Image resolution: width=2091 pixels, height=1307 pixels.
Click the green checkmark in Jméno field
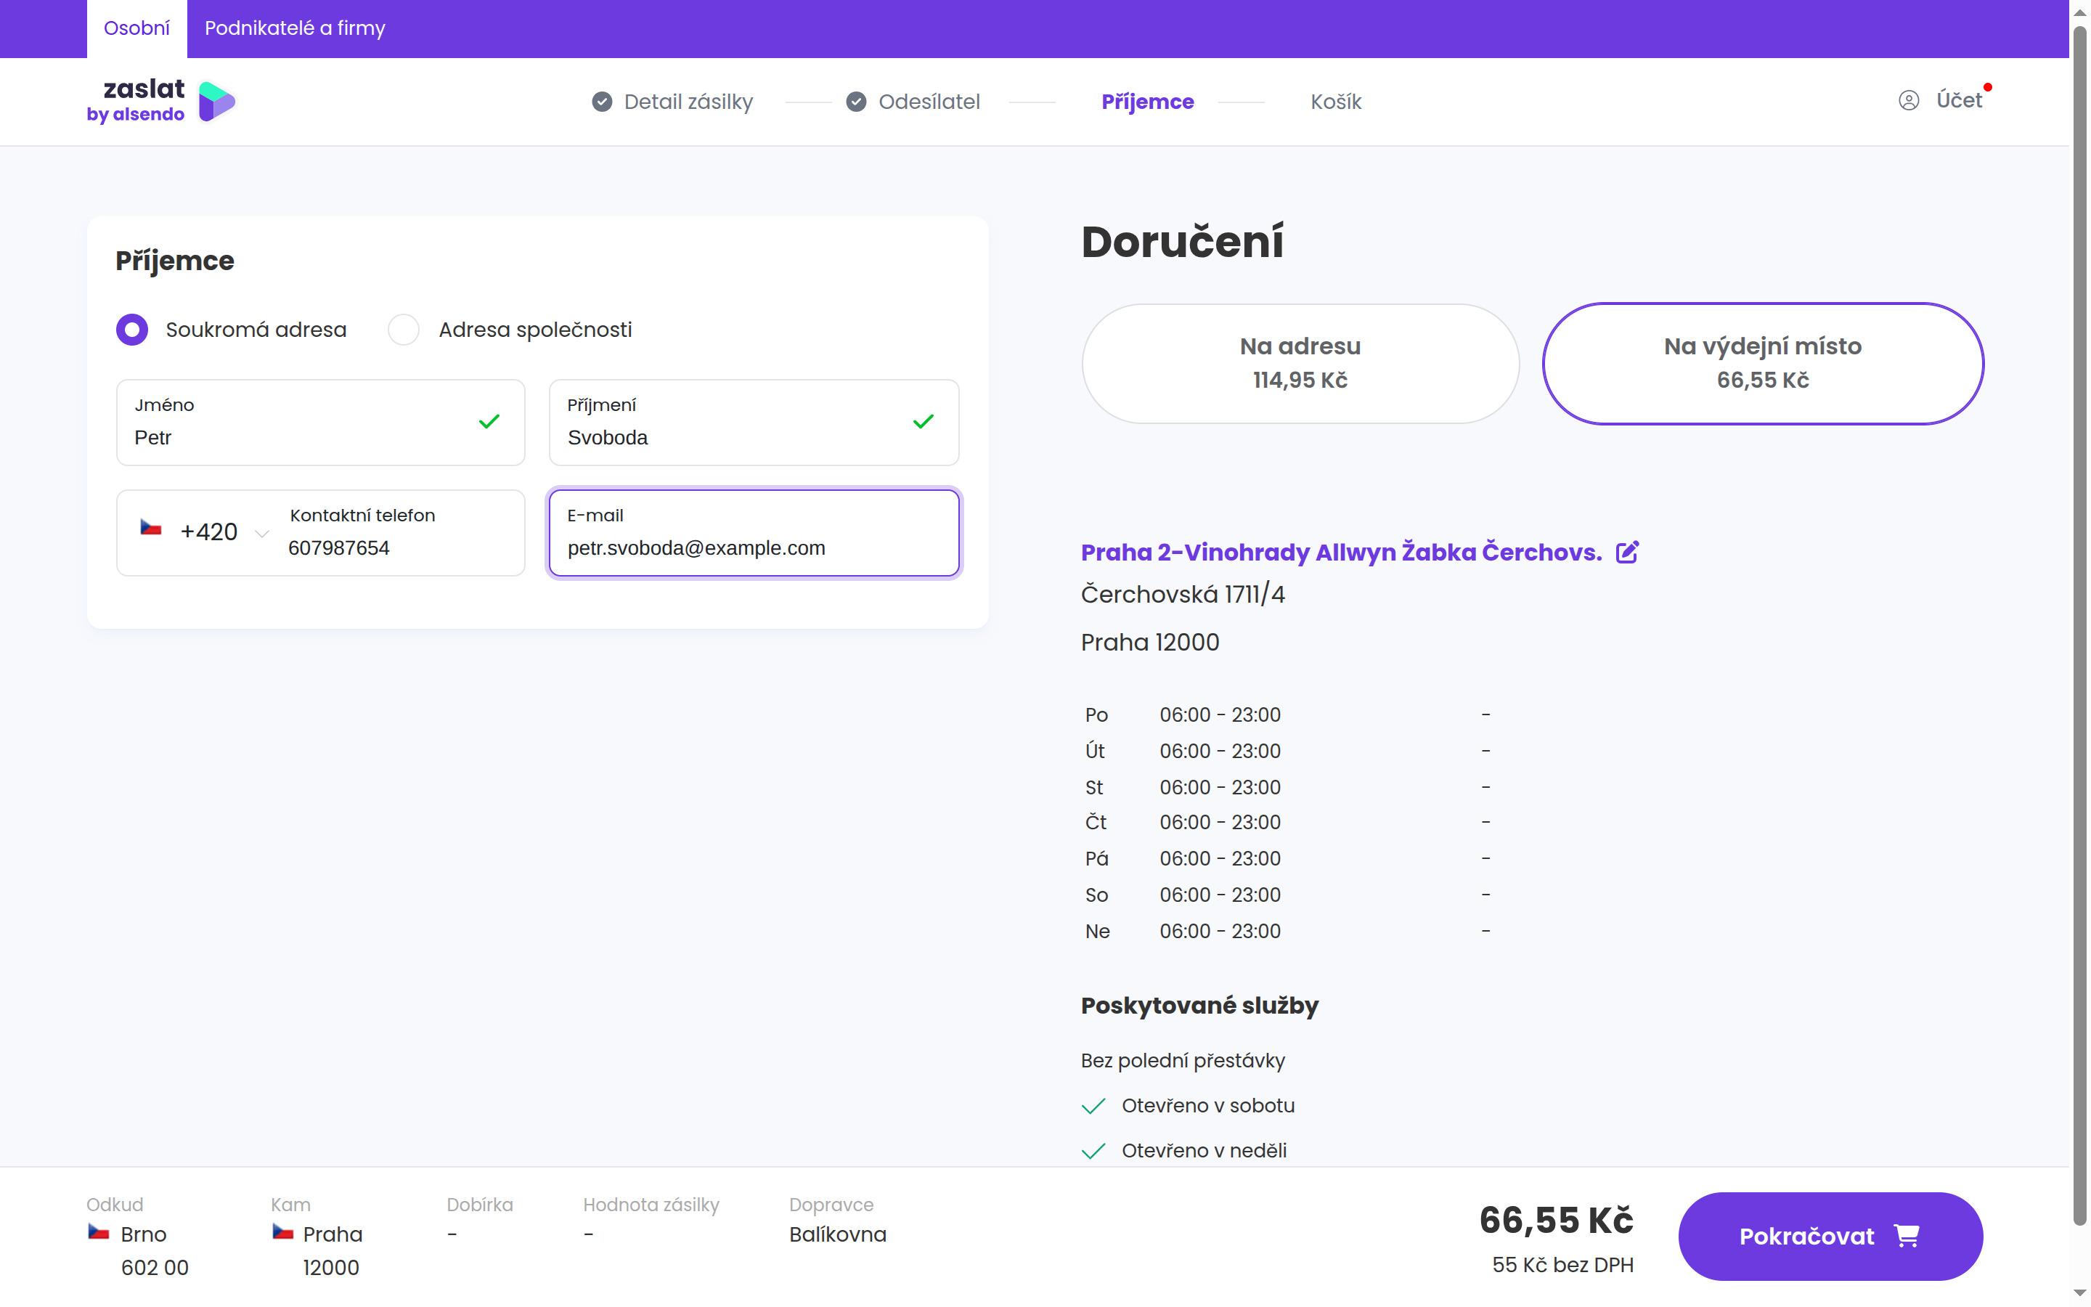coord(489,422)
